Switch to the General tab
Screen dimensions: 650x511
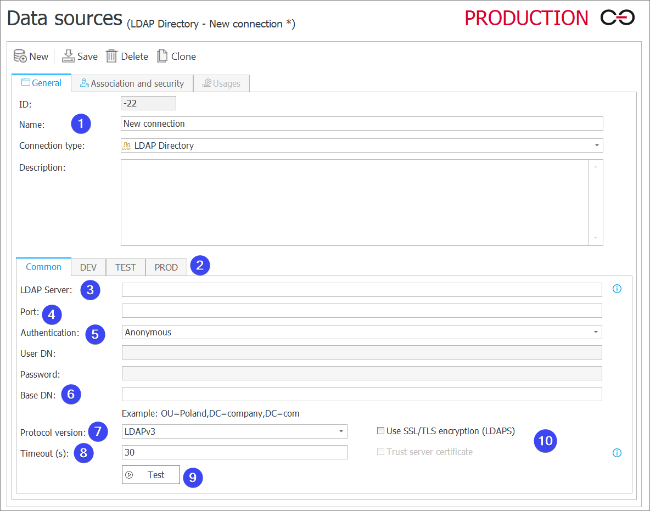click(x=42, y=83)
